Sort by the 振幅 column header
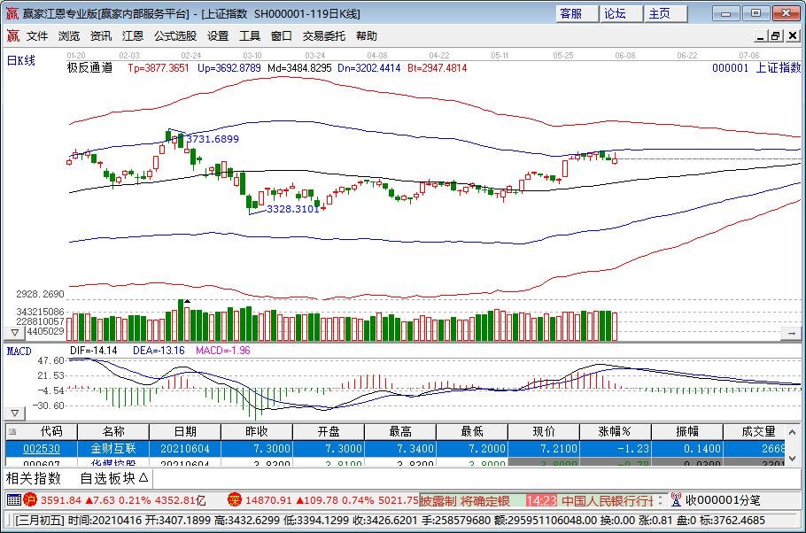This screenshot has width=806, height=533. [687, 431]
